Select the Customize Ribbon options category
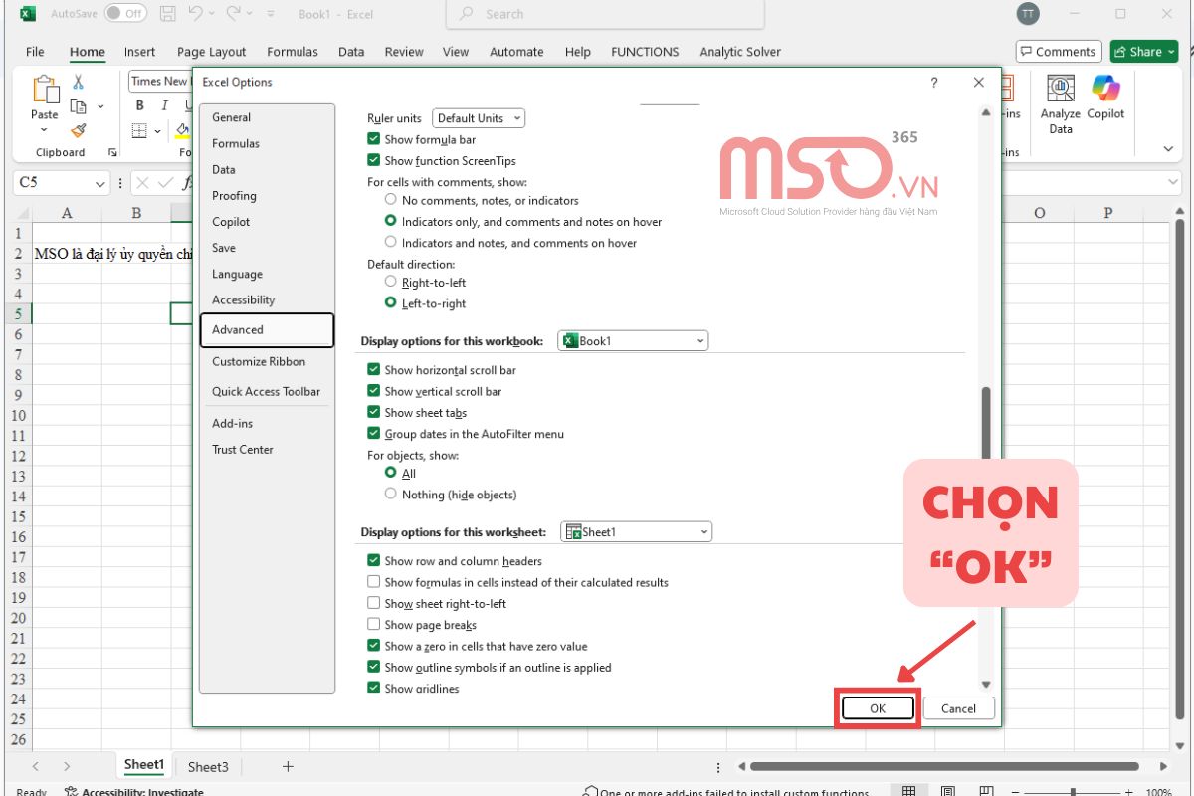Image resolution: width=1194 pixels, height=796 pixels. [x=267, y=361]
